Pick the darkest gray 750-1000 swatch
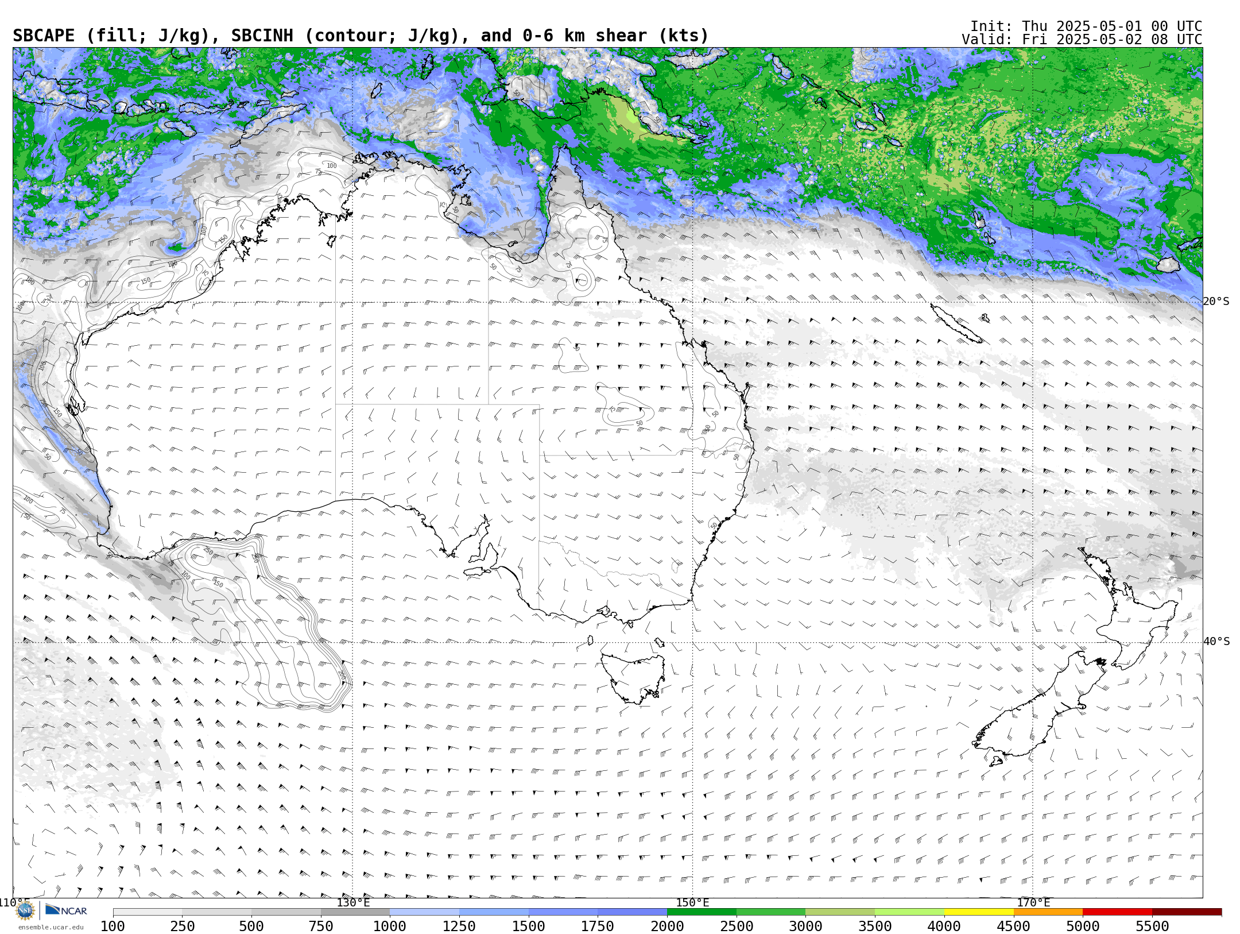Screen dimensions: 1240x934 point(355,912)
